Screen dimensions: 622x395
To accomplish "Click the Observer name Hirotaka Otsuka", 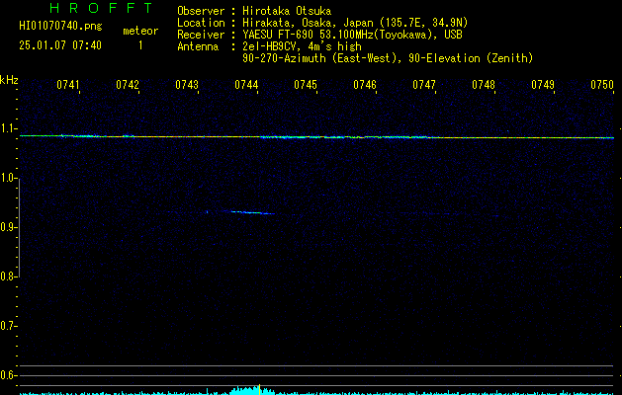I will click(x=287, y=11).
